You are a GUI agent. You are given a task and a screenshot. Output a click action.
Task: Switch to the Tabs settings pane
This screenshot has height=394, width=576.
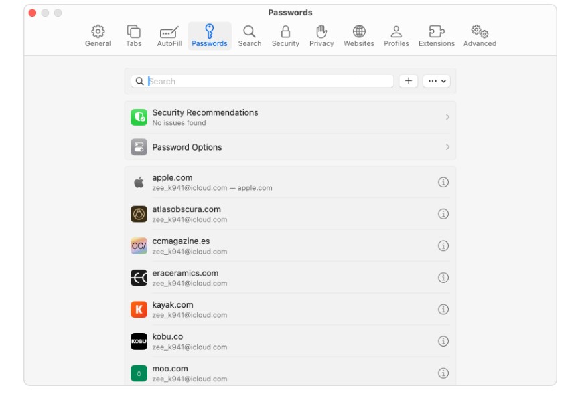[134, 36]
